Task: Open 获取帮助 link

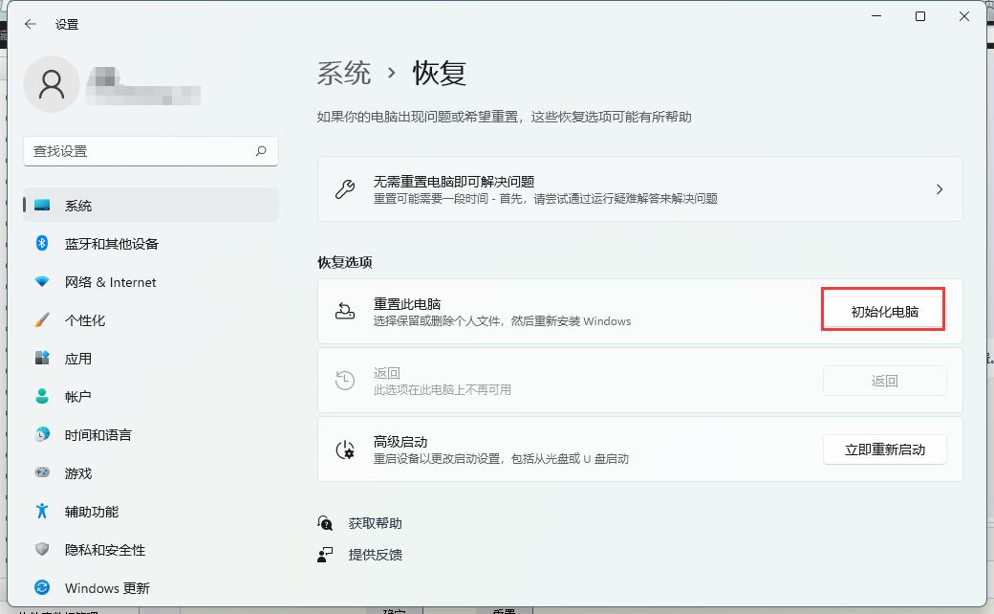Action: [375, 522]
